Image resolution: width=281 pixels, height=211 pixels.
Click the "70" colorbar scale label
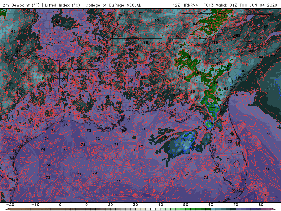[236, 205]
